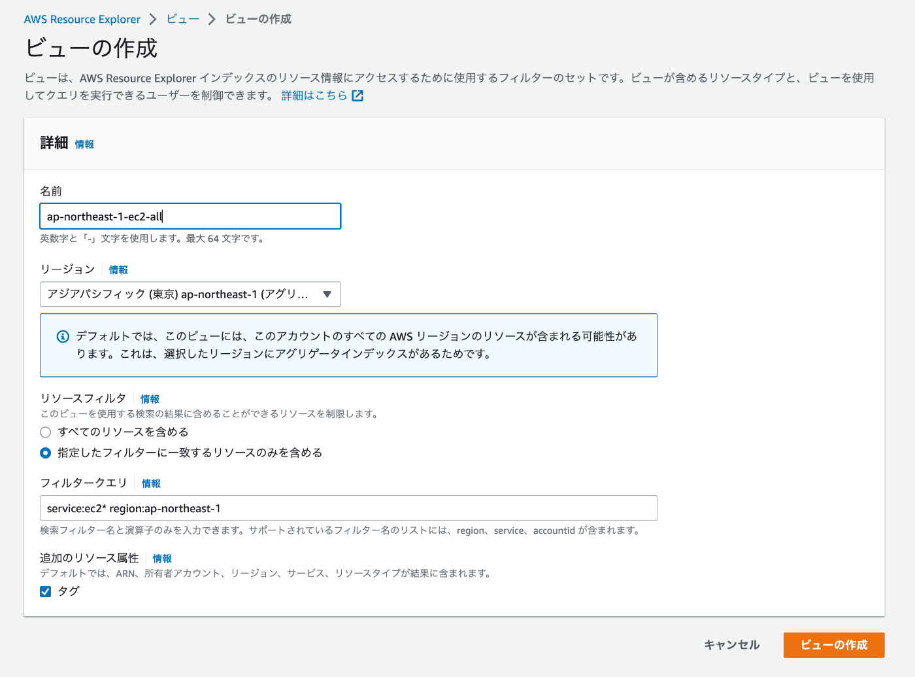The image size is (915, 677).
Task: Go to the ビュー breadcrumb link
Action: 183,19
